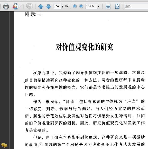The width and height of the screenshot is (148, 149).
Task: Select the fit one full page icon
Action: coord(117,6)
